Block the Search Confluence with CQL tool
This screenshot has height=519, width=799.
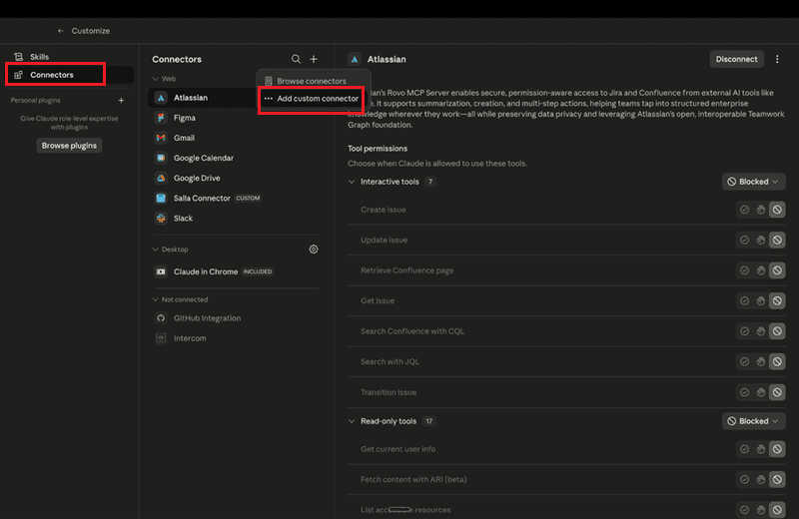[777, 331]
